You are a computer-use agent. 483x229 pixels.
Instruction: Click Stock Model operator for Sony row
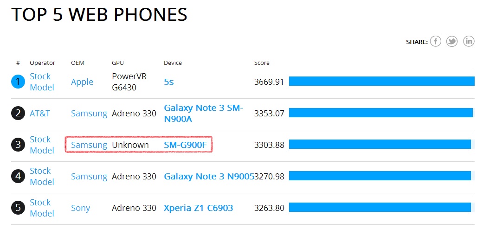pyautogui.click(x=42, y=208)
